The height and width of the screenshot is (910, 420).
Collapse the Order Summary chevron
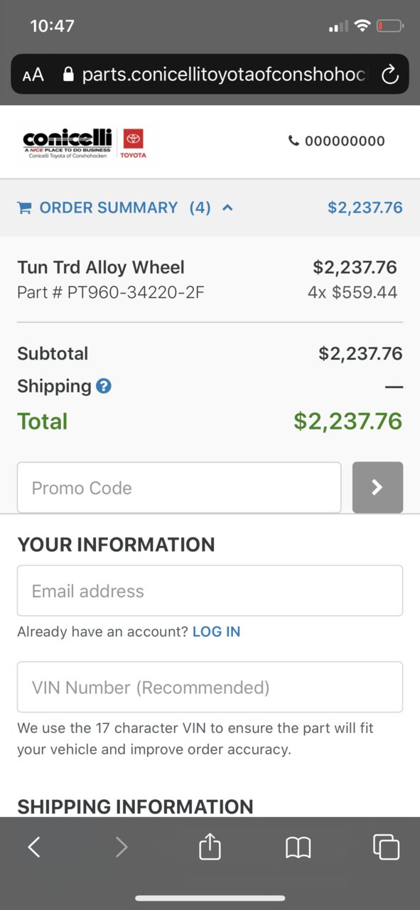(227, 208)
